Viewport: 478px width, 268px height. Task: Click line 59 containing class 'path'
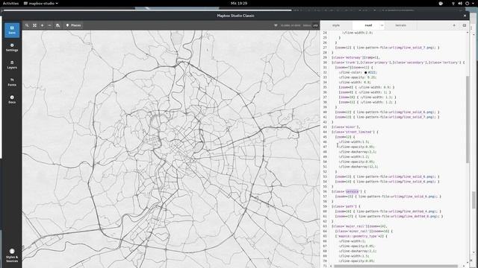pyautogui.click(x=347, y=206)
